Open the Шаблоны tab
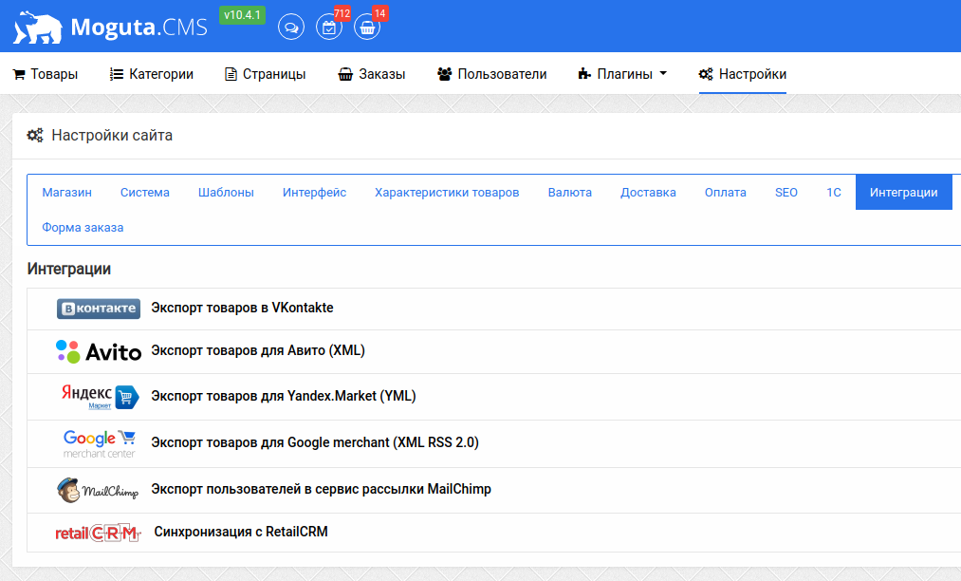 pos(226,193)
